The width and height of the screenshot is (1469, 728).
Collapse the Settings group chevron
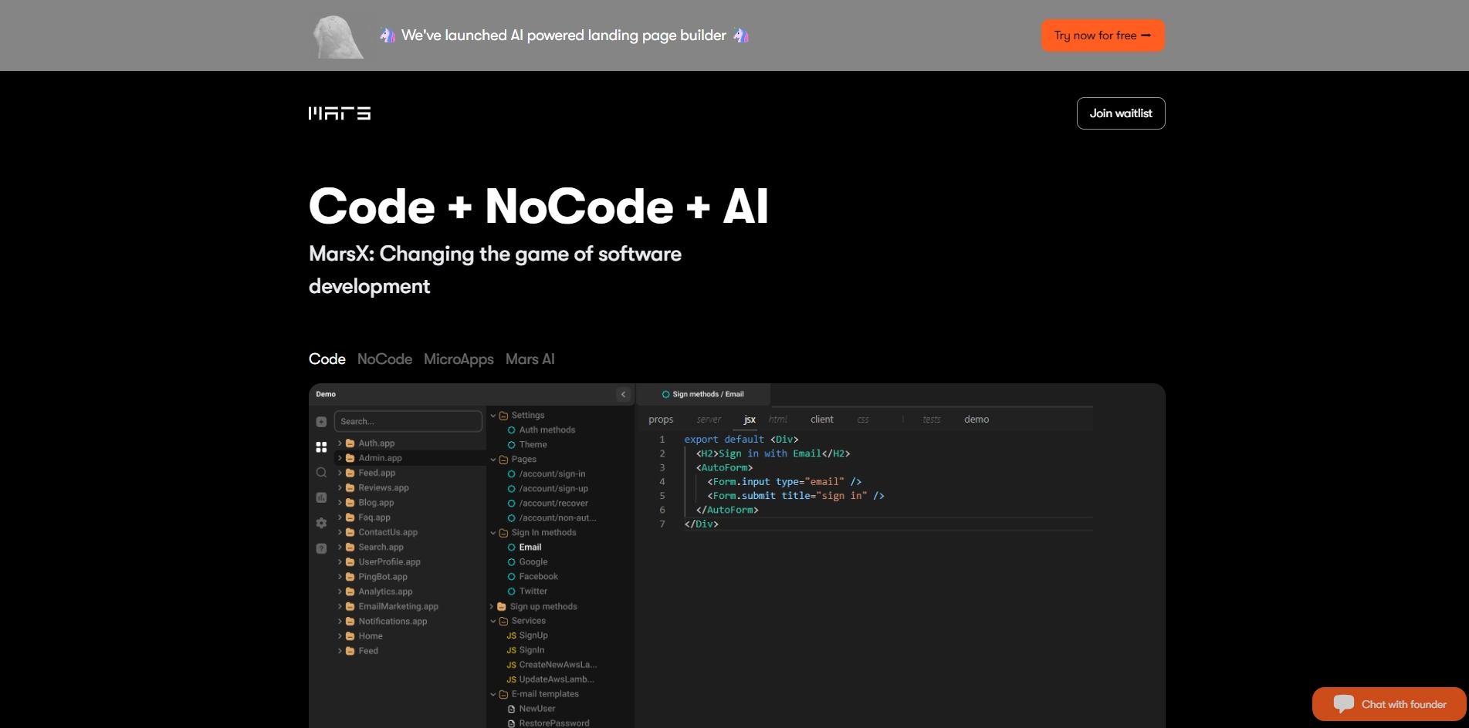(x=493, y=416)
